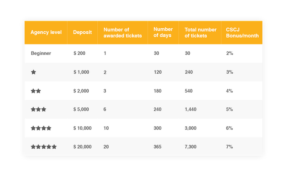Pick the four-star agency level rating
The height and width of the screenshot is (177, 287).
click(x=41, y=128)
